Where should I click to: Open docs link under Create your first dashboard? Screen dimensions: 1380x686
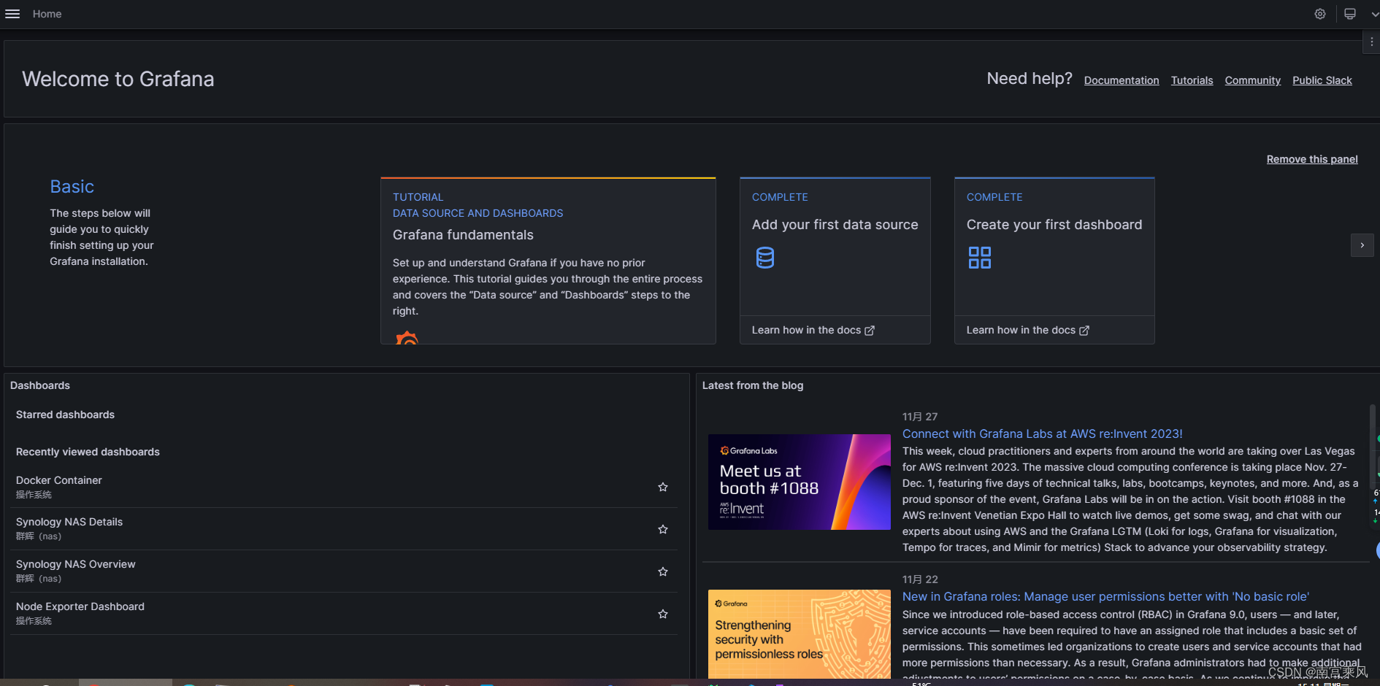[x=1027, y=330]
